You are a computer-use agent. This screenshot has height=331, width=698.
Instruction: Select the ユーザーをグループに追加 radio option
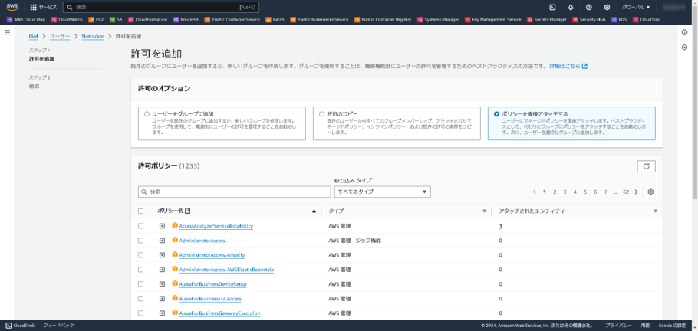147,114
